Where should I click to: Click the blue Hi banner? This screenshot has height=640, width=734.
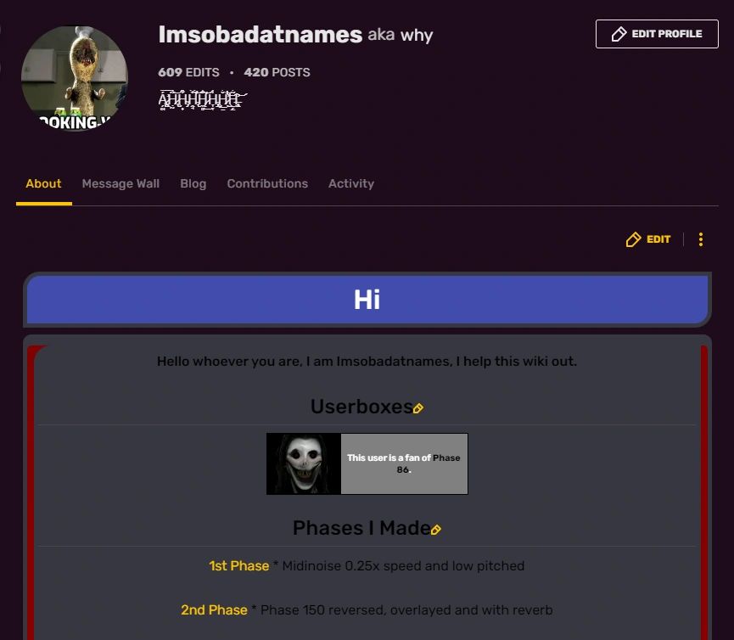coord(367,299)
